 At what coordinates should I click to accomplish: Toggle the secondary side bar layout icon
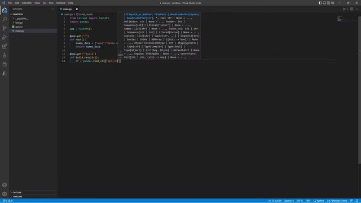328,3
